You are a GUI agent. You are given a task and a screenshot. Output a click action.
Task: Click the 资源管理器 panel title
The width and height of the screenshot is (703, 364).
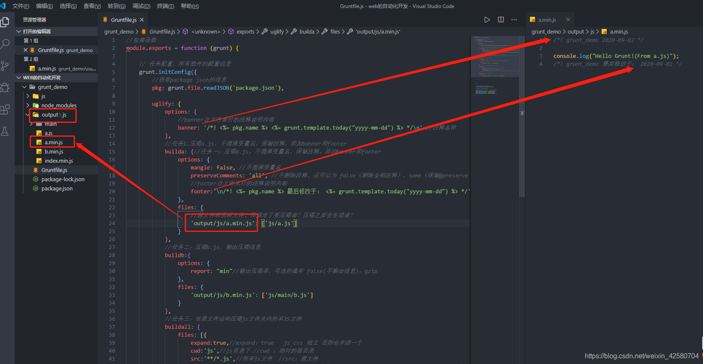(34, 20)
